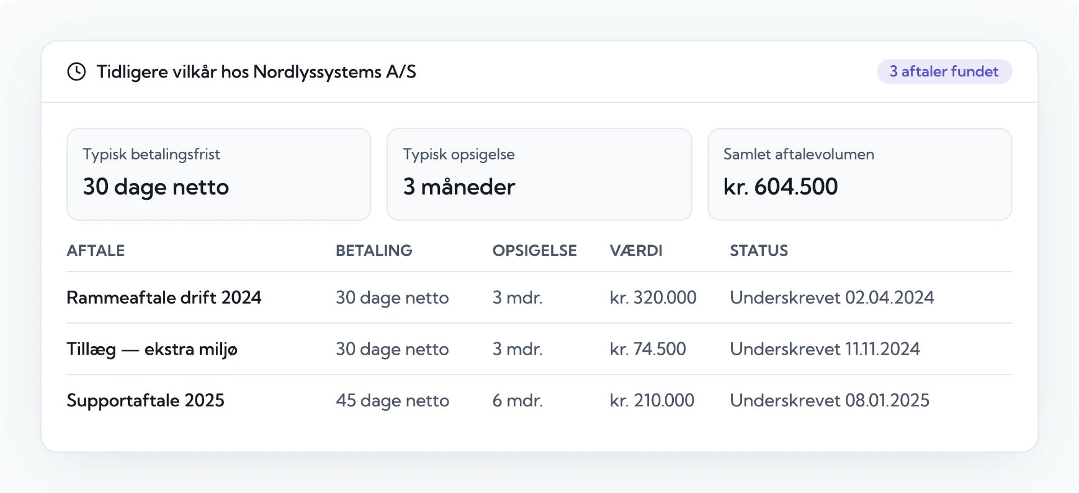This screenshot has width=1079, height=493.
Task: Click the OPSIGELSE column header
Action: tap(534, 251)
